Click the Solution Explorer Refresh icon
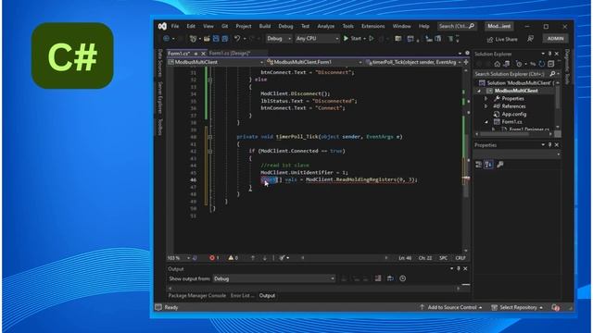593x333 pixels. pyautogui.click(x=542, y=64)
